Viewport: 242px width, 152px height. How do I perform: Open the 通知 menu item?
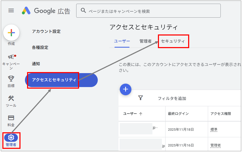[35, 64]
